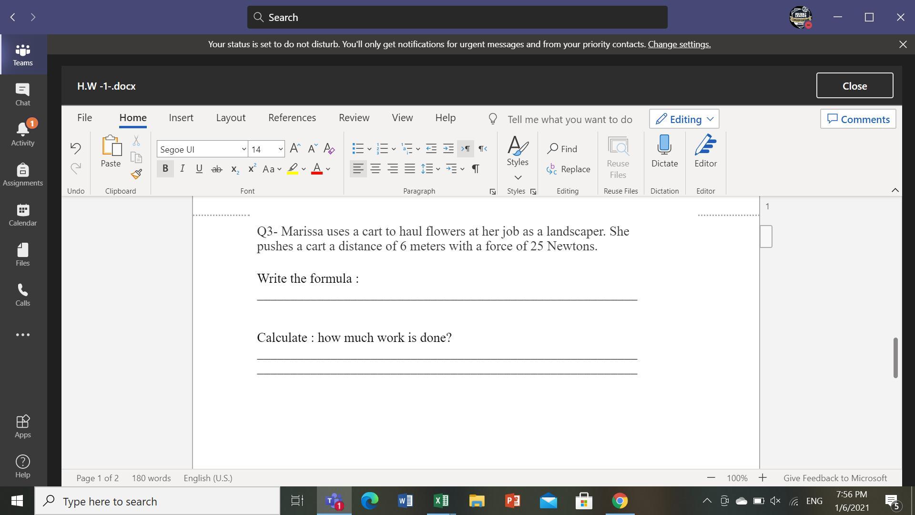This screenshot has width=915, height=515.
Task: Open Assignments in Teams sidebar
Action: pyautogui.click(x=22, y=175)
